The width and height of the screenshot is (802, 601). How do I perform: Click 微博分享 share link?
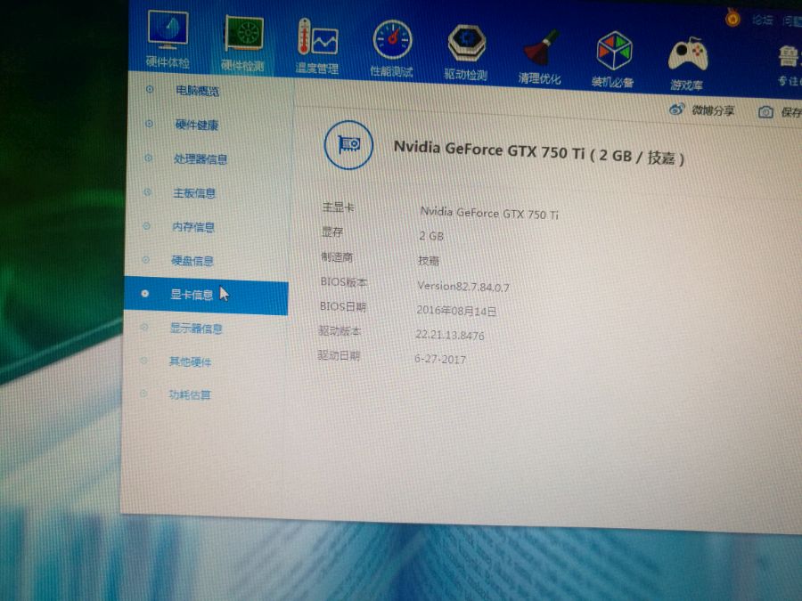point(713,110)
